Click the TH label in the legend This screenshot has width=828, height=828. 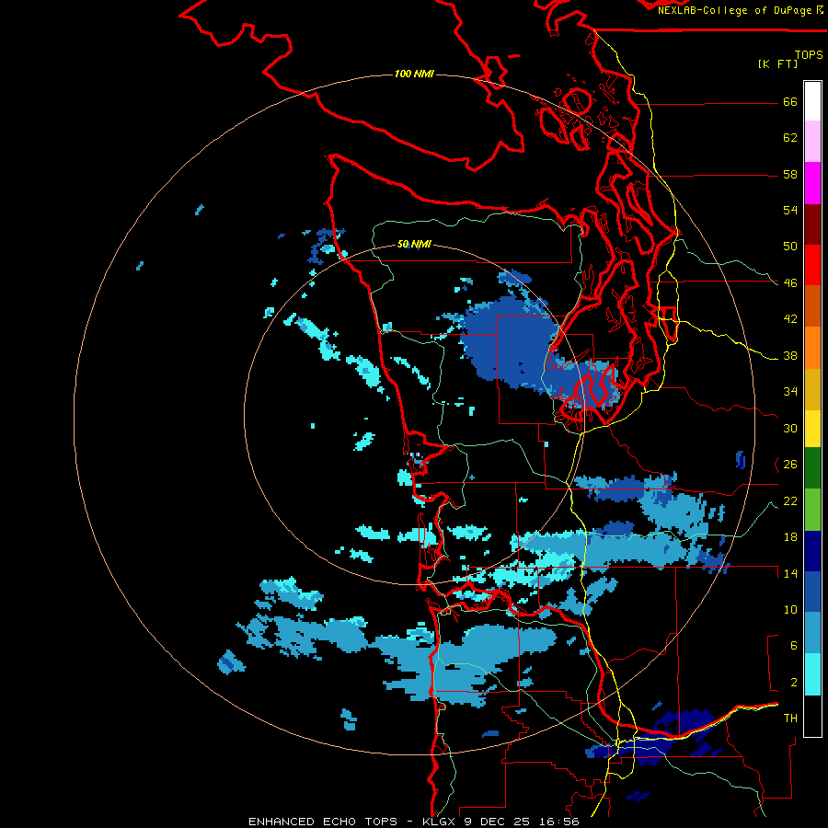click(x=790, y=719)
